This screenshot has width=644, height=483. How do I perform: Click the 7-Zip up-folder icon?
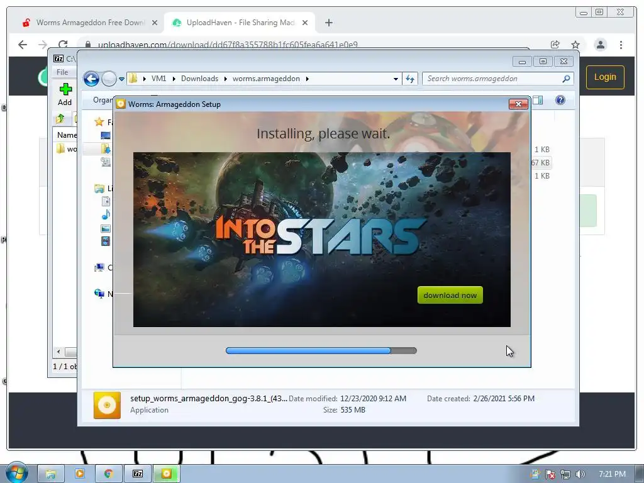click(x=60, y=119)
